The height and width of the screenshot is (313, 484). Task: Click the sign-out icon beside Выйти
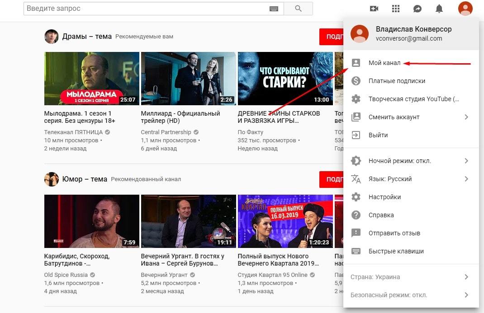pyautogui.click(x=356, y=135)
